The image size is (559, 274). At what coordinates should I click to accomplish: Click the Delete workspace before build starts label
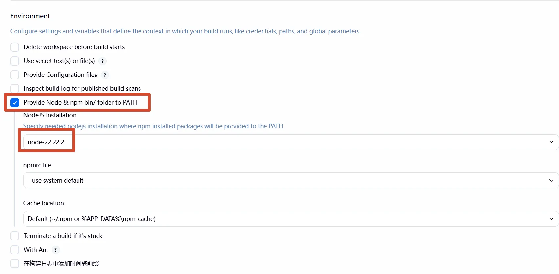pyautogui.click(x=74, y=47)
